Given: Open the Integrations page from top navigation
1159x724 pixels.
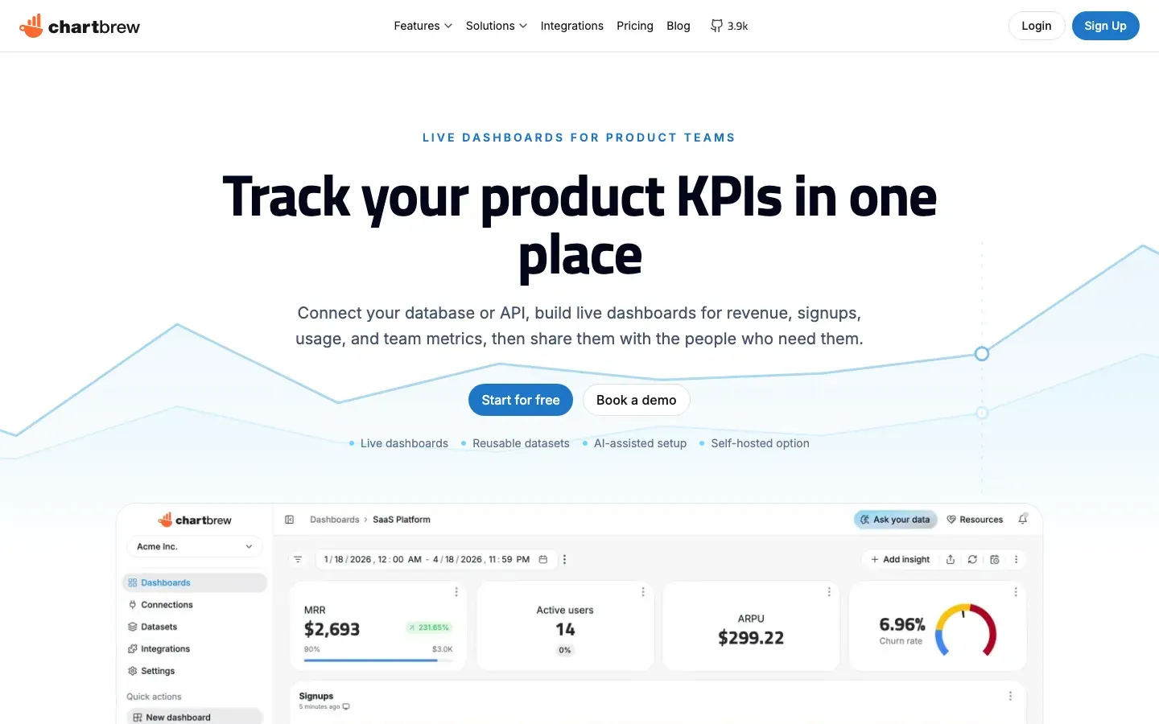Looking at the screenshot, I should point(572,26).
